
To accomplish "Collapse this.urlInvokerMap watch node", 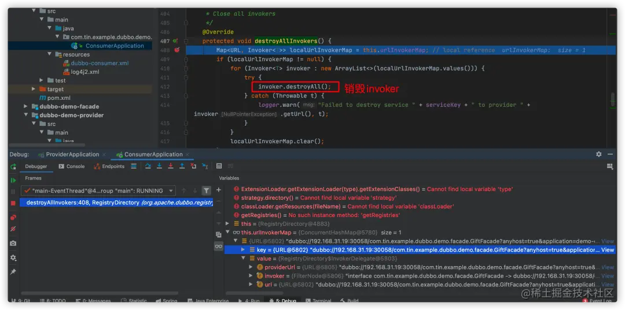I will (x=227, y=232).
